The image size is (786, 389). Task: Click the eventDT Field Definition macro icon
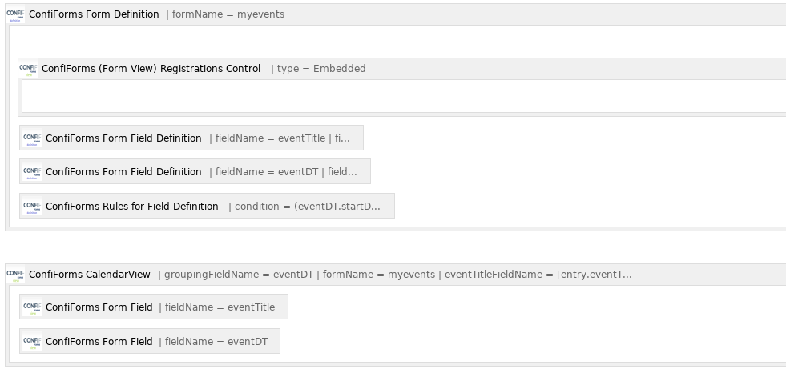tap(32, 172)
